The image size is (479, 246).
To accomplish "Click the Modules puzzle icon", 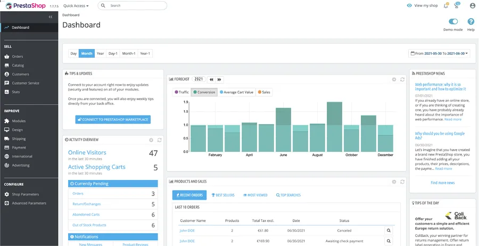I will point(7,121).
